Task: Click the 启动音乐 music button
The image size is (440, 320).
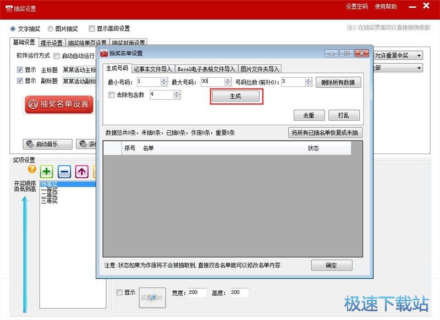Action: point(47,144)
